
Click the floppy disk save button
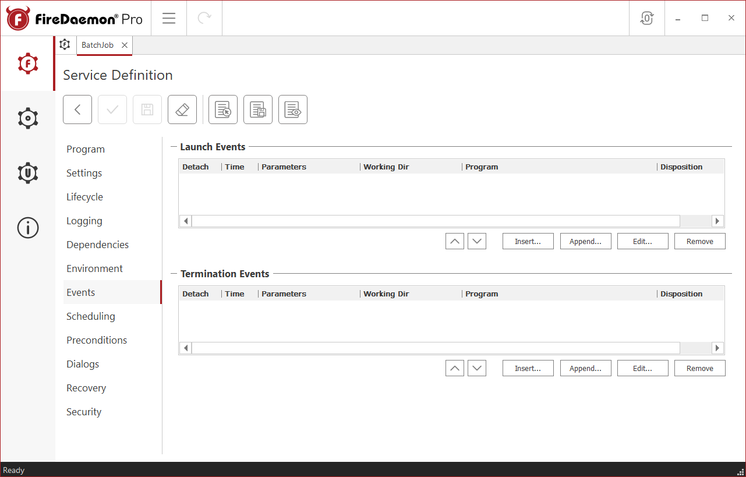147,109
